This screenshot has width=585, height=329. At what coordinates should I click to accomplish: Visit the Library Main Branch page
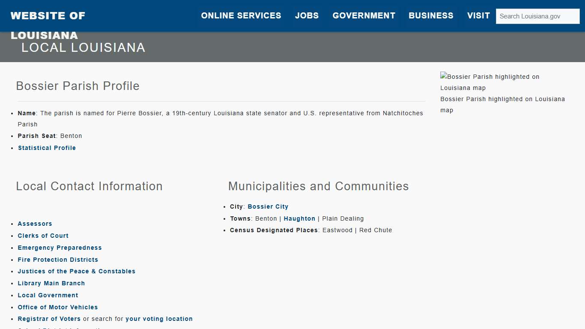click(x=51, y=283)
